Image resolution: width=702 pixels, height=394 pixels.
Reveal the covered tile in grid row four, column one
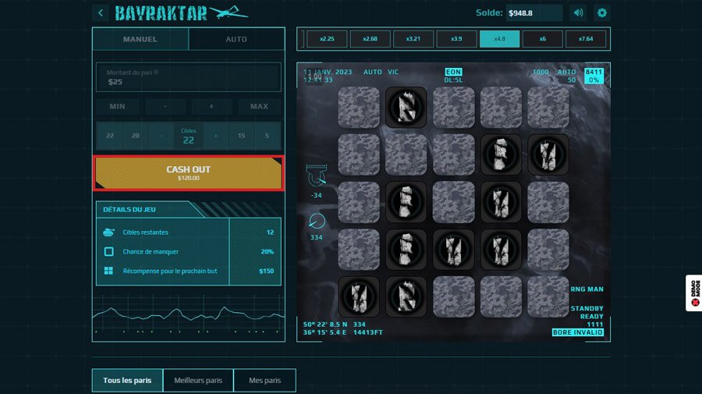pos(359,250)
